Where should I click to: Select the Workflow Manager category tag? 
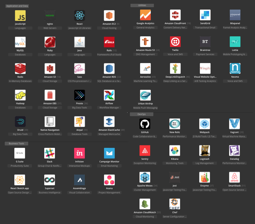(109, 108)
